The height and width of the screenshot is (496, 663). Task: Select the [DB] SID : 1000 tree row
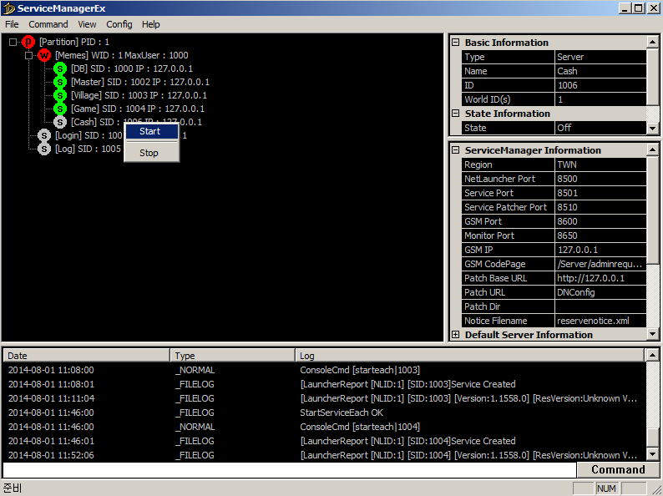pyautogui.click(x=131, y=68)
